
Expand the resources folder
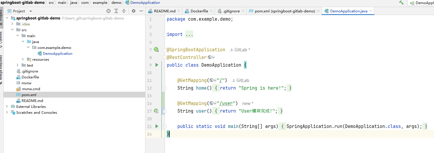(x=23, y=59)
